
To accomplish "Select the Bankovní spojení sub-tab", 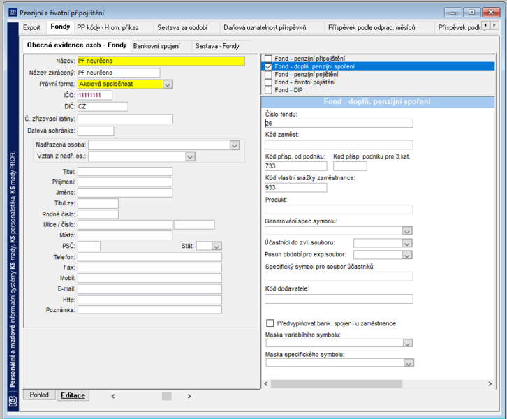I will [x=156, y=46].
